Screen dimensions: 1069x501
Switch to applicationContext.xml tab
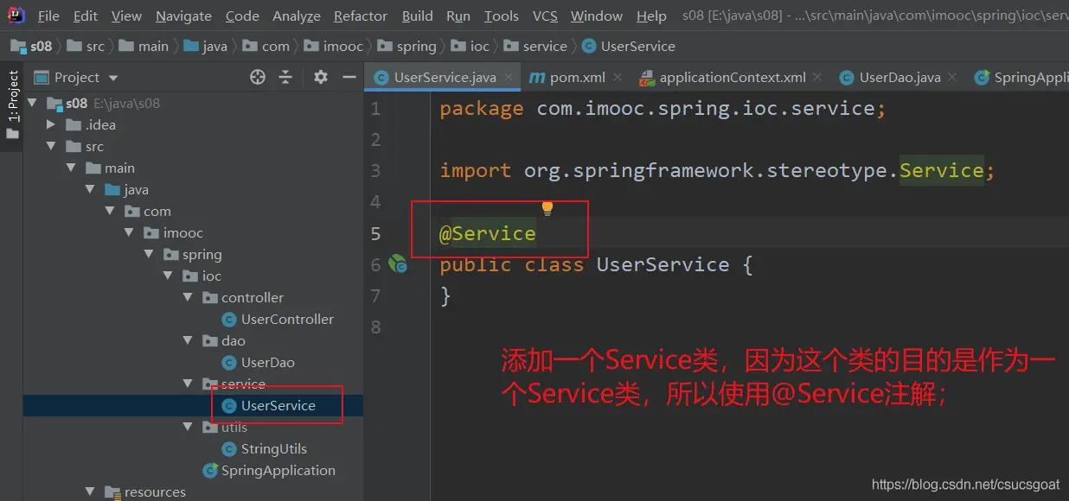point(732,78)
